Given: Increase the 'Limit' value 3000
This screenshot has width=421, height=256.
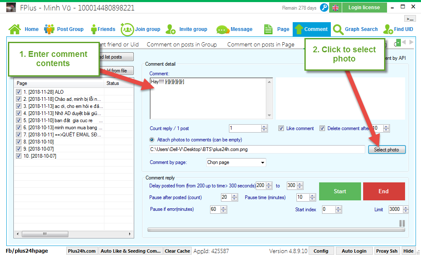Looking at the screenshot, I should pyautogui.click(x=406, y=208).
